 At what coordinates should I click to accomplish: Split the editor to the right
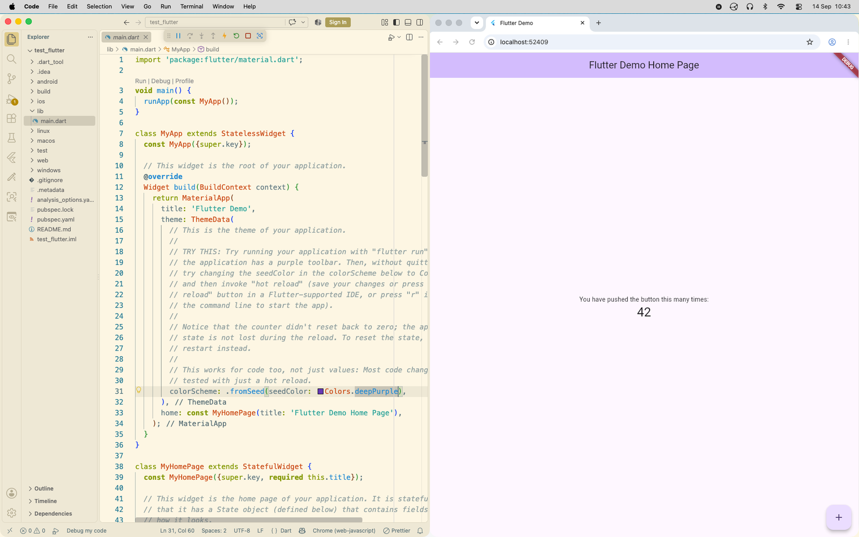409,37
